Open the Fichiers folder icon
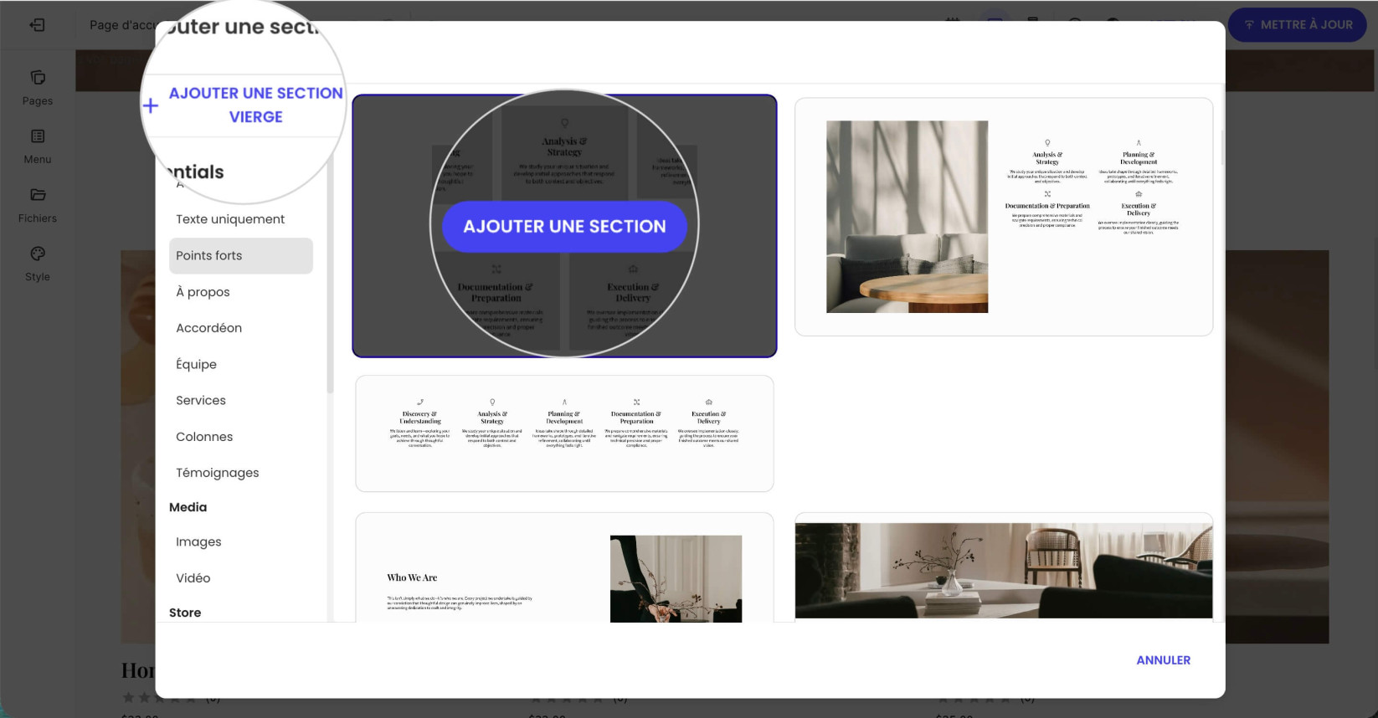This screenshot has height=718, width=1378. tap(38, 195)
